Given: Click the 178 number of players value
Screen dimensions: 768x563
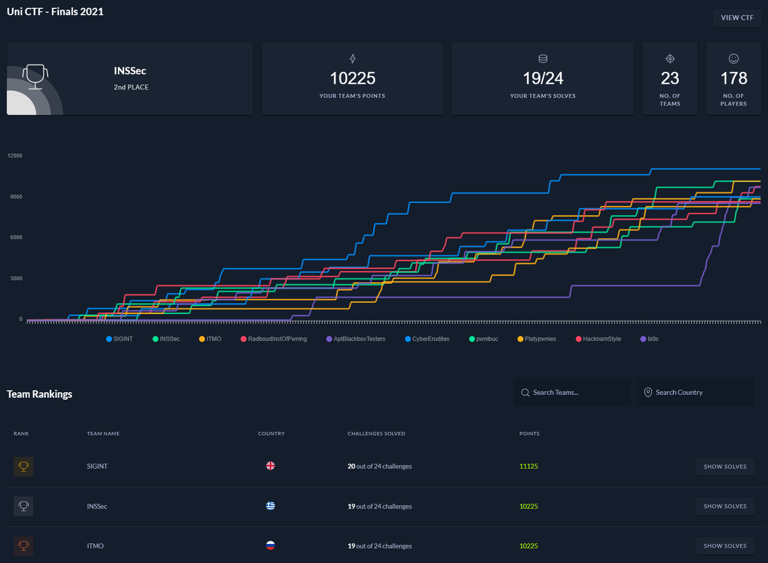Looking at the screenshot, I should click(733, 79).
